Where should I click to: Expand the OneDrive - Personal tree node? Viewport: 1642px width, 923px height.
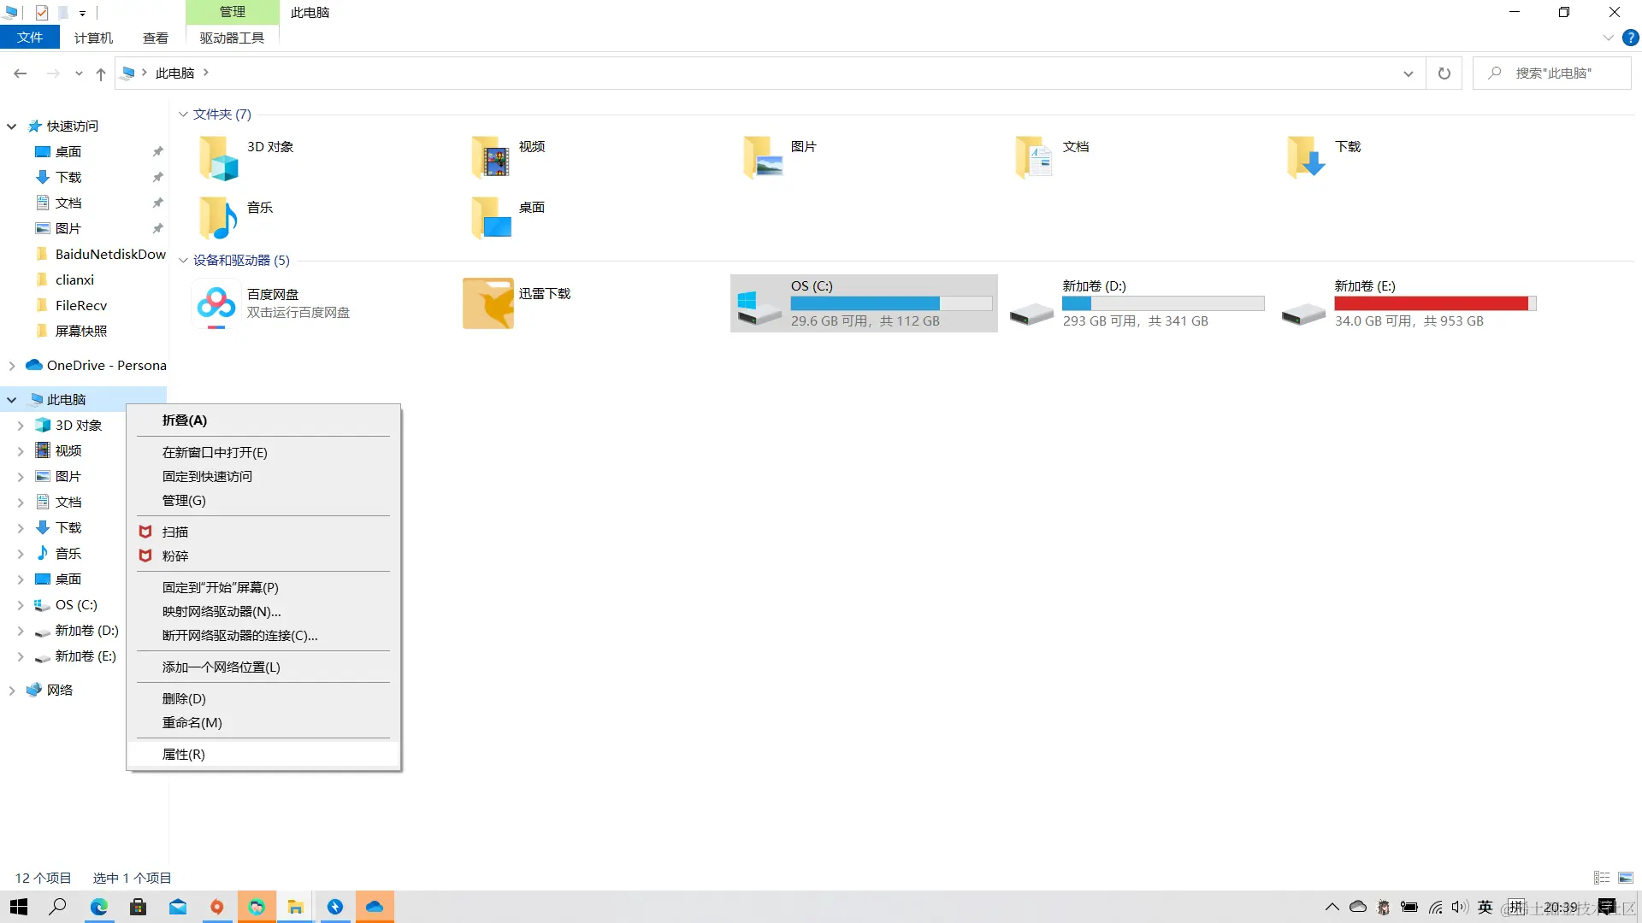(12, 366)
